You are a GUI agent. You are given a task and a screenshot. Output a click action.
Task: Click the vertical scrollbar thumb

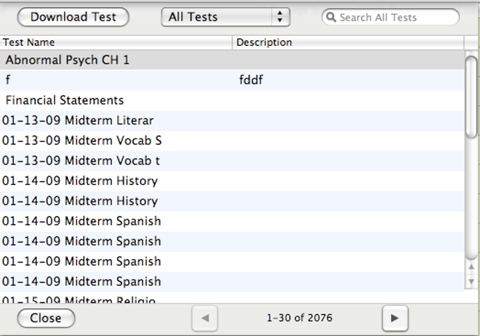(x=472, y=97)
